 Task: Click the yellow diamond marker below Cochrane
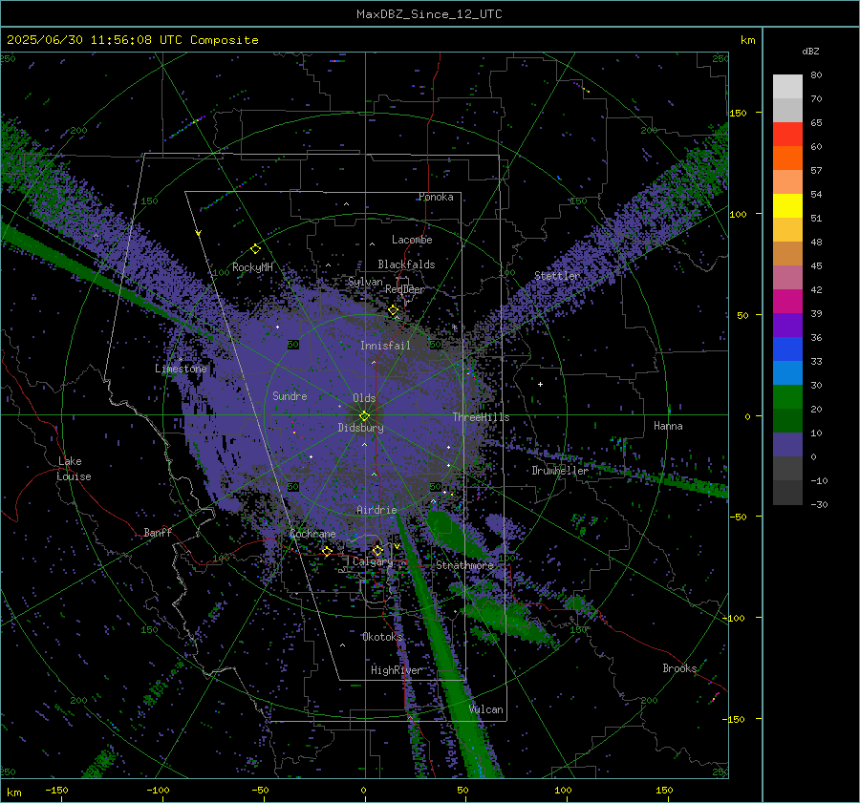[x=327, y=551]
